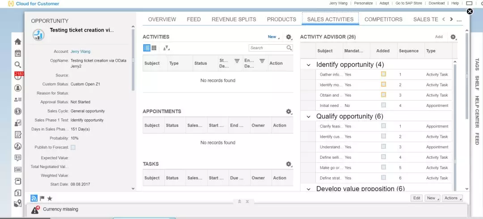Check Added box for Identify cus... row
The image size is (483, 219).
pyautogui.click(x=384, y=136)
